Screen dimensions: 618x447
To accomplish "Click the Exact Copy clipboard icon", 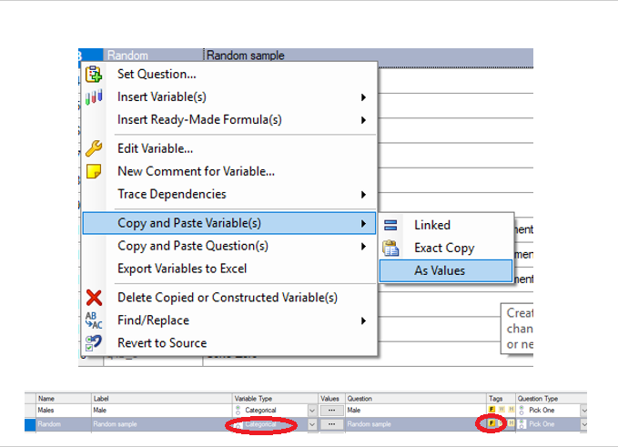I will (x=391, y=248).
